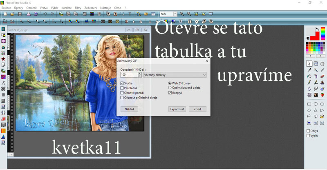
Task: Toggle the Rozptyl checkbox
Action: point(170,93)
